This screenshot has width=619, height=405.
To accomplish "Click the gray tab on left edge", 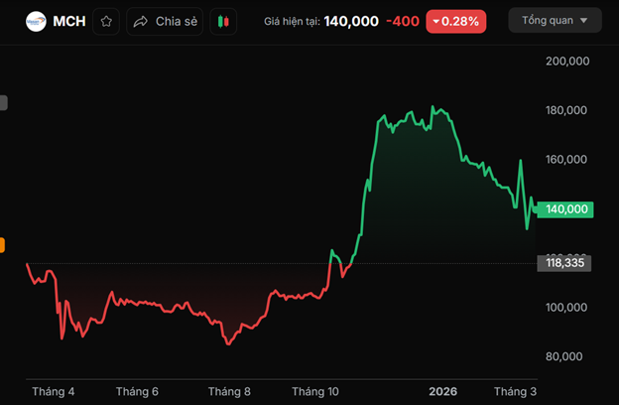I will point(3,102).
